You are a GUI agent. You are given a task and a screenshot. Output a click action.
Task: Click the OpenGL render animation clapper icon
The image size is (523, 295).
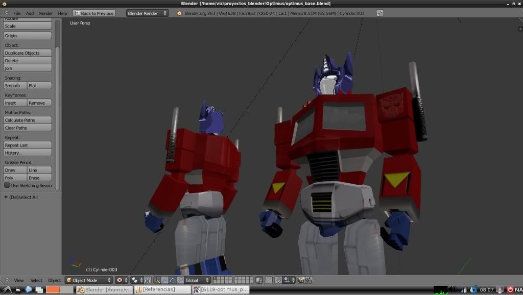(309, 280)
